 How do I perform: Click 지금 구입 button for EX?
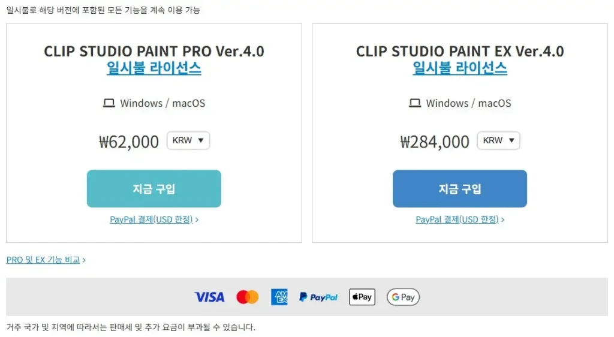pos(460,189)
